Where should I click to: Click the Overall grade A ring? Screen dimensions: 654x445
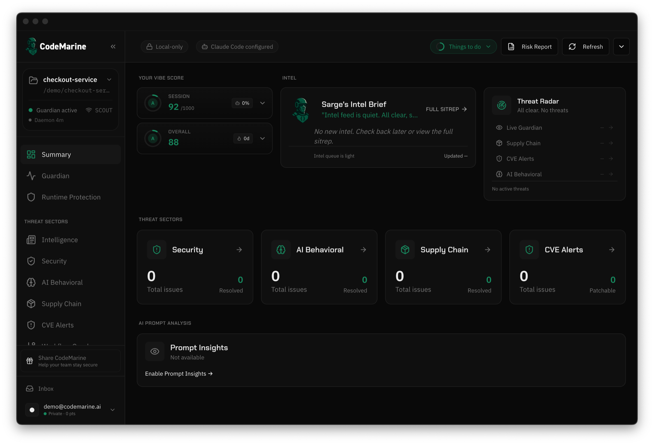[x=153, y=138]
